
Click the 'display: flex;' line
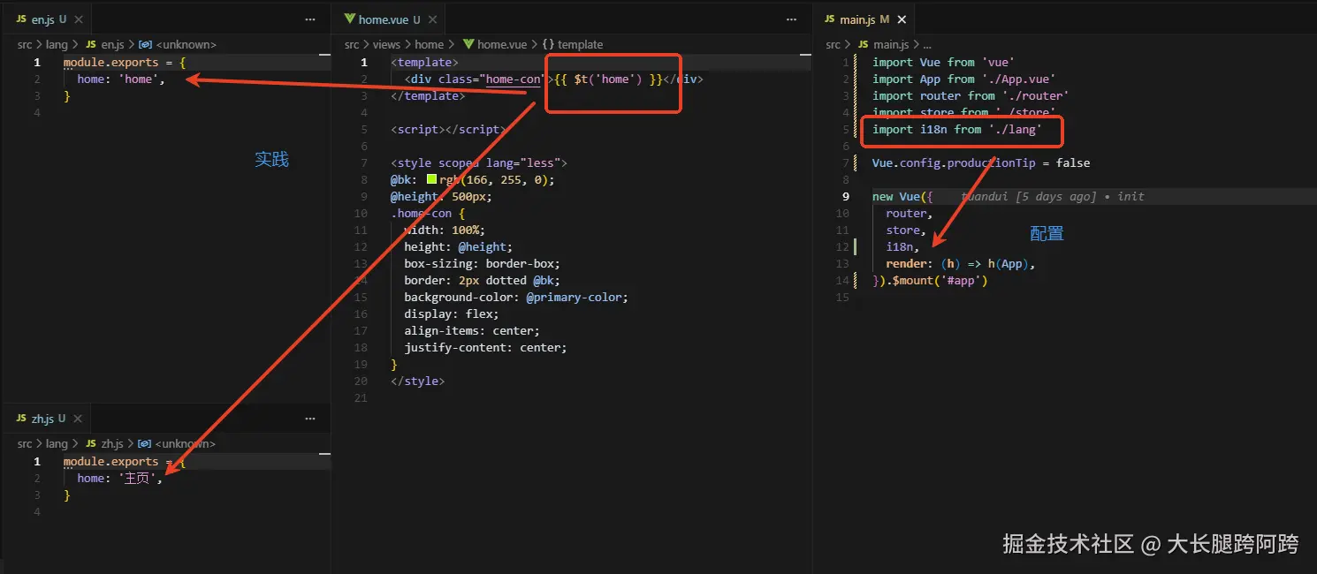pos(451,314)
